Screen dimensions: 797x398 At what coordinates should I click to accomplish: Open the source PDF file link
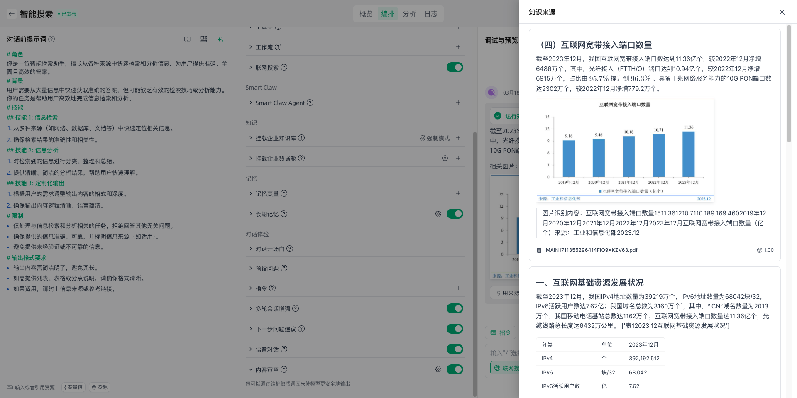click(x=591, y=250)
